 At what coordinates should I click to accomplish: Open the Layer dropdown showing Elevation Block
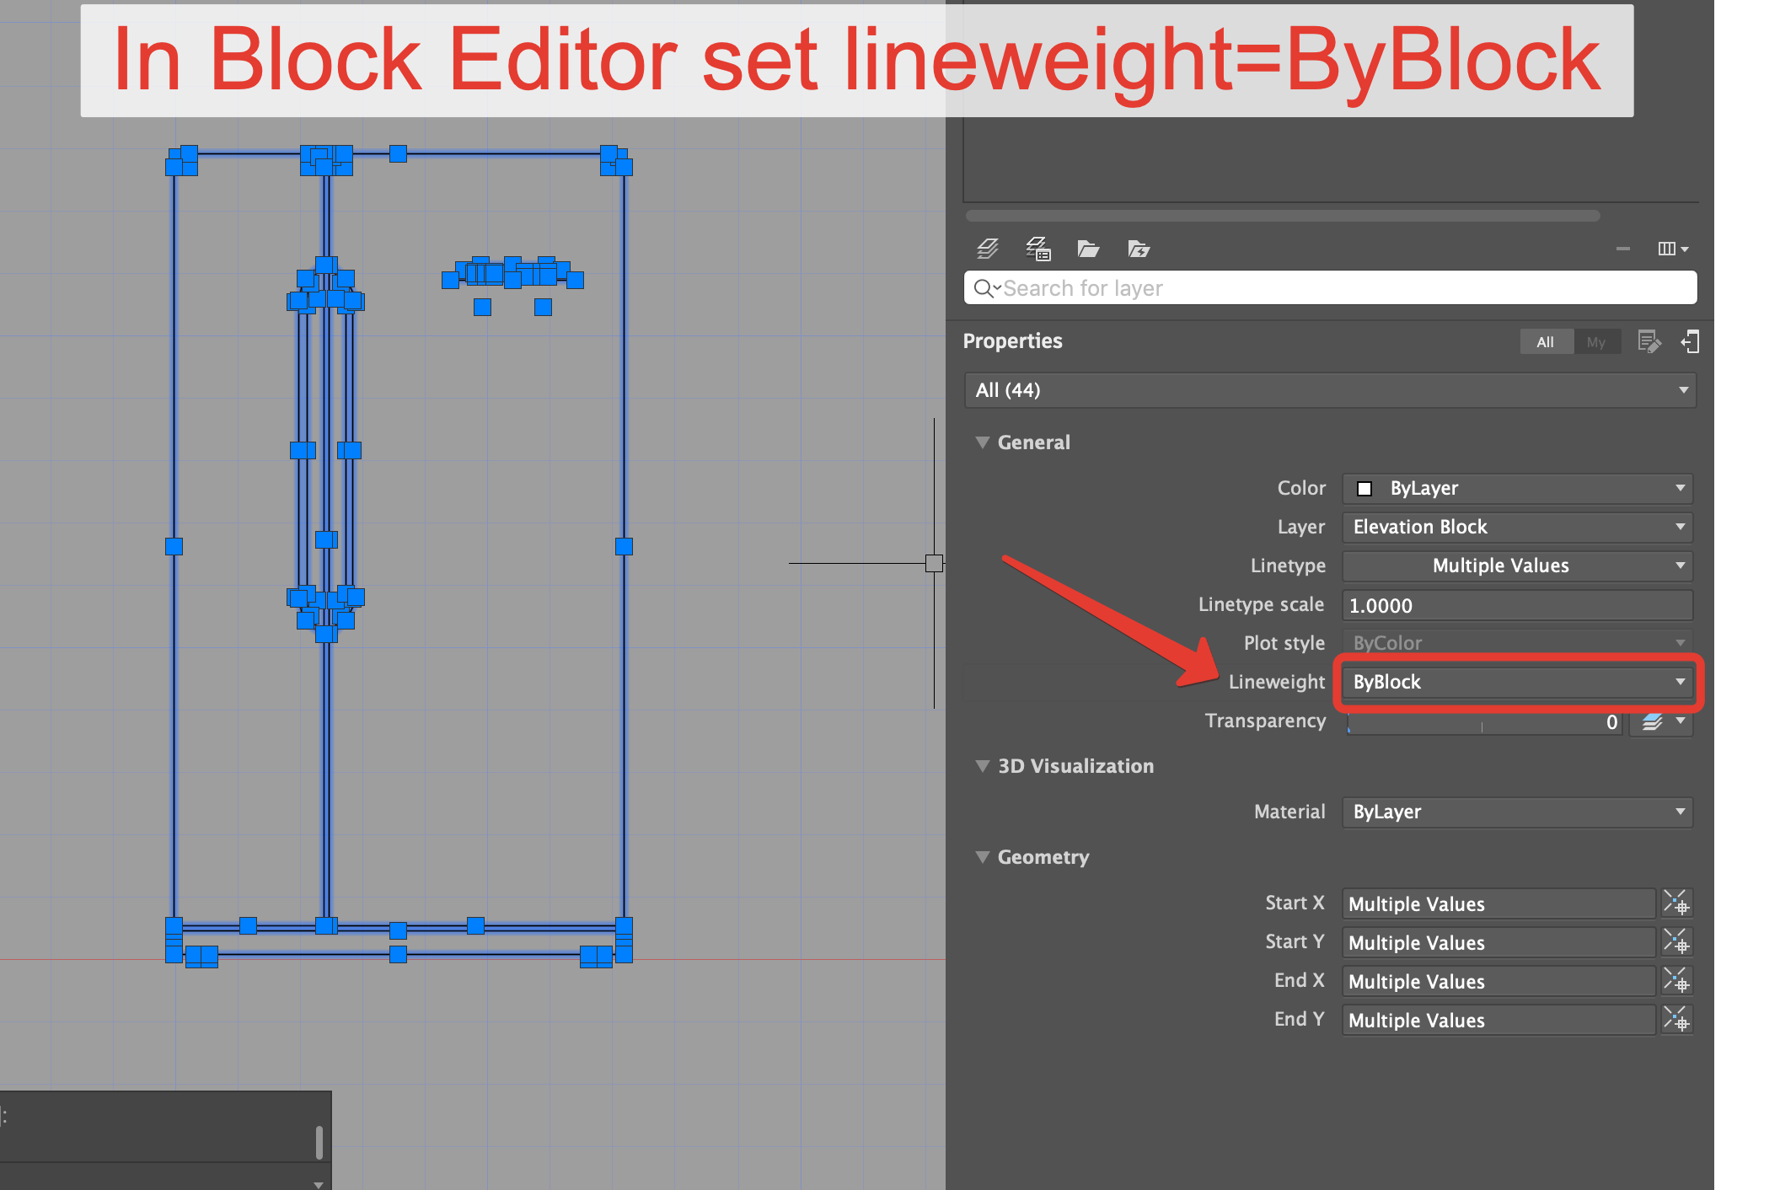tap(1517, 527)
